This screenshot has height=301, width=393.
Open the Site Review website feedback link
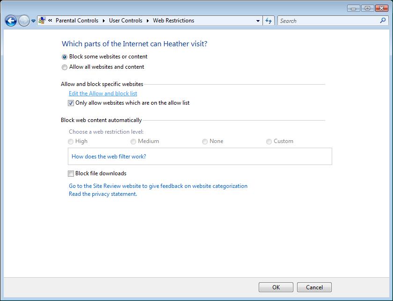coord(158,186)
